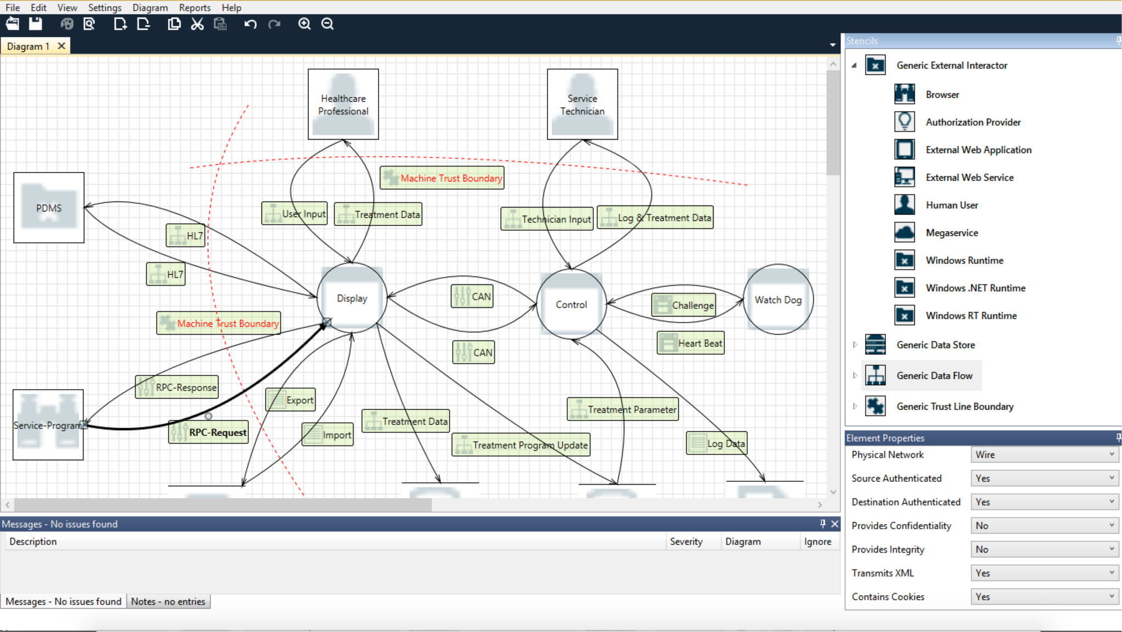The height and width of the screenshot is (632, 1122).
Task: Select the Display process node
Action: [x=352, y=298]
